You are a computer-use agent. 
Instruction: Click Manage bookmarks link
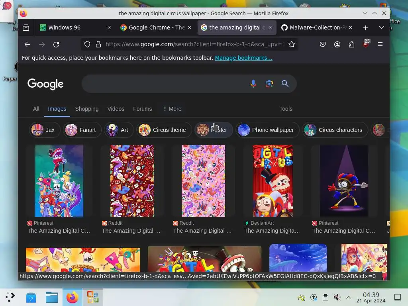click(x=243, y=58)
